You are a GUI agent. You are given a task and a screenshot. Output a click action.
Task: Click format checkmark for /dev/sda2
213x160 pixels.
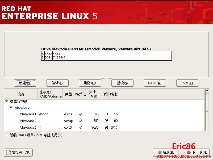(81, 121)
